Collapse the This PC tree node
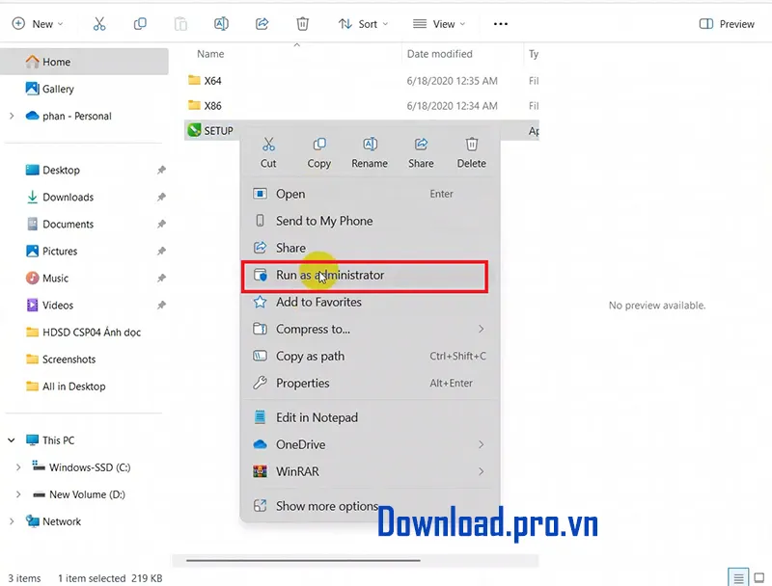The height and width of the screenshot is (586, 772). (x=12, y=440)
